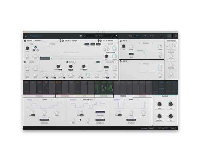The image size is (201, 164).
Task: Switch to the COMBINATE tab
Action: (x=143, y=96)
